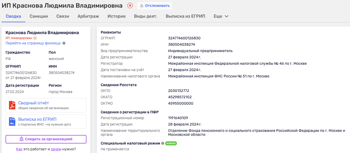Click the X icon next to ИП ликвидирован status

[x=35, y=38]
